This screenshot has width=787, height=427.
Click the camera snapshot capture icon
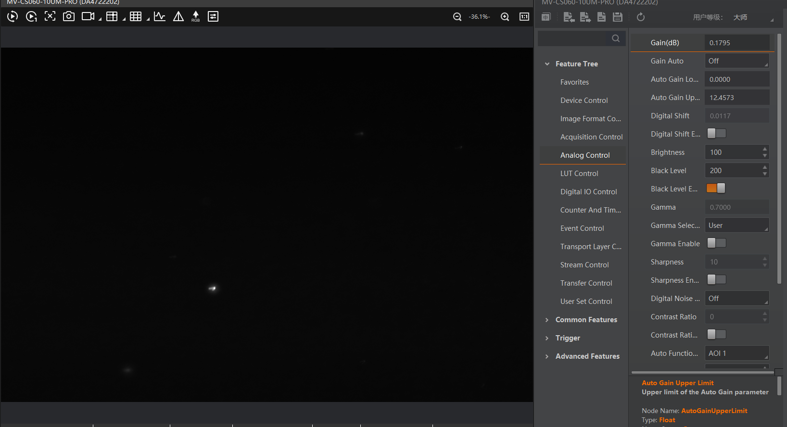pos(69,16)
